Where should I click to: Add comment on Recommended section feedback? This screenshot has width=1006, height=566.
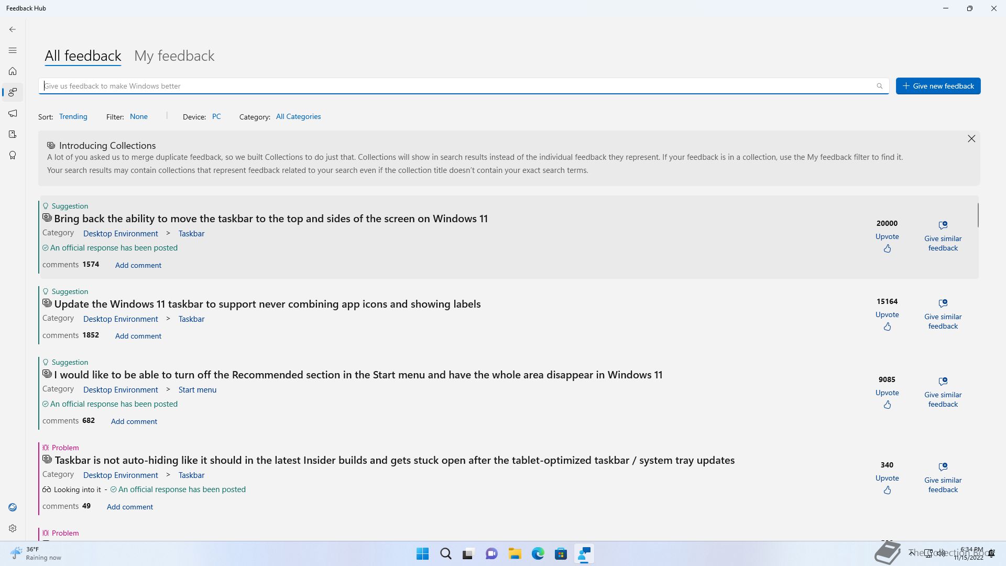134,421
